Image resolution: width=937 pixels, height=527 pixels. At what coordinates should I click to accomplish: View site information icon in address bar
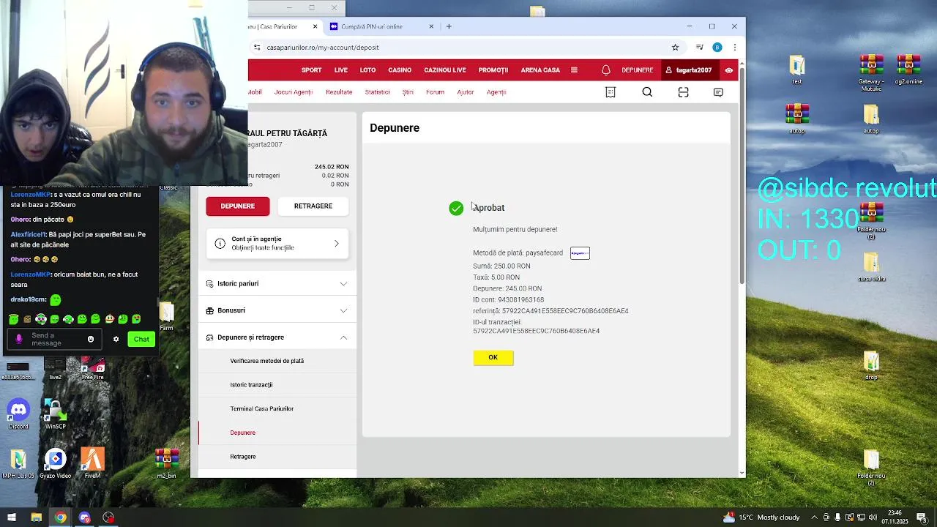click(257, 47)
